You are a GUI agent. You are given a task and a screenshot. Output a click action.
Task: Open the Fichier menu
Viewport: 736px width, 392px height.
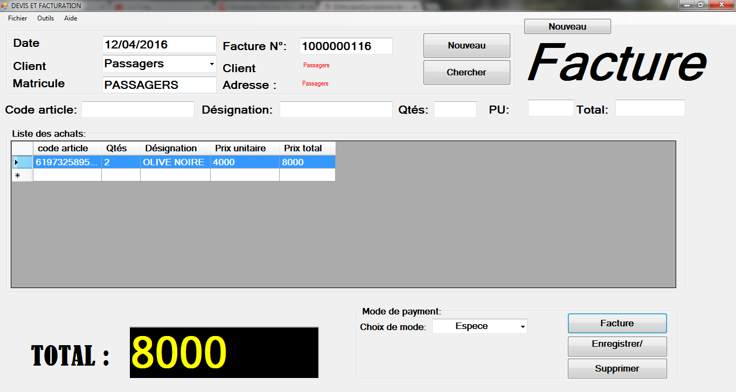click(17, 18)
